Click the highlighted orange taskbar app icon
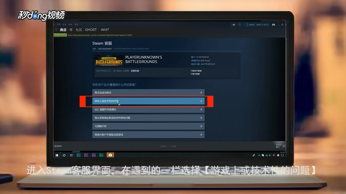This screenshot has width=346, height=194. tap(110, 155)
